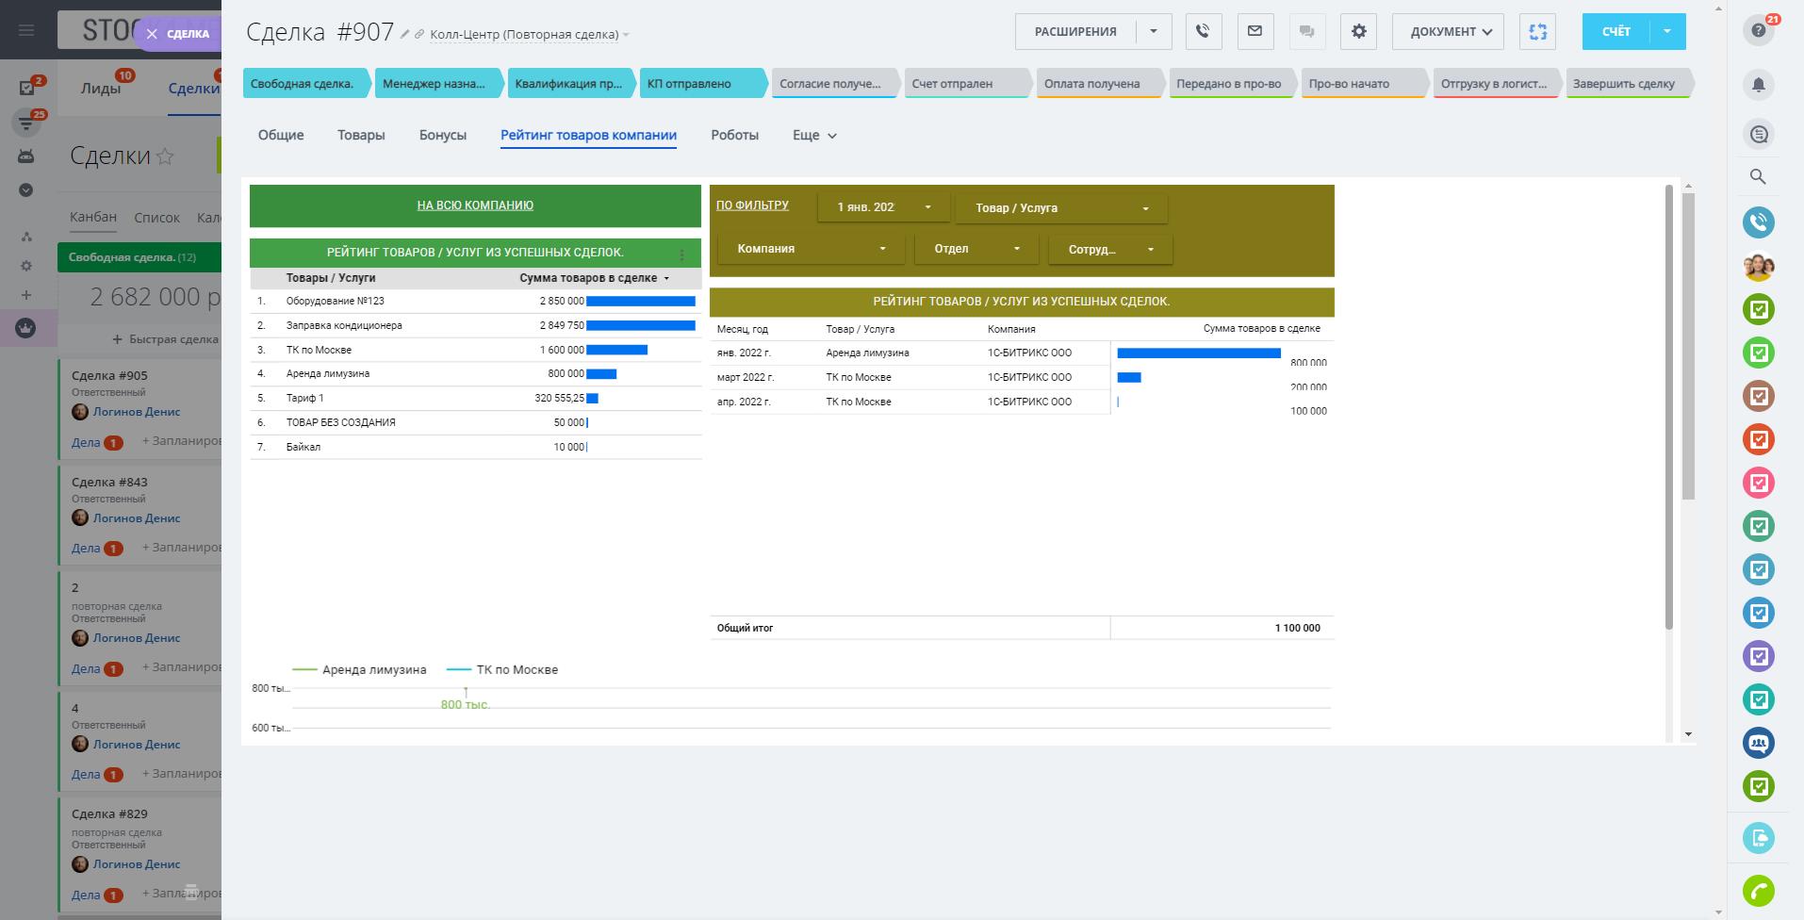The height and width of the screenshot is (920, 1804).
Task: Click the pencil icon to edit deal title
Action: [x=405, y=35]
